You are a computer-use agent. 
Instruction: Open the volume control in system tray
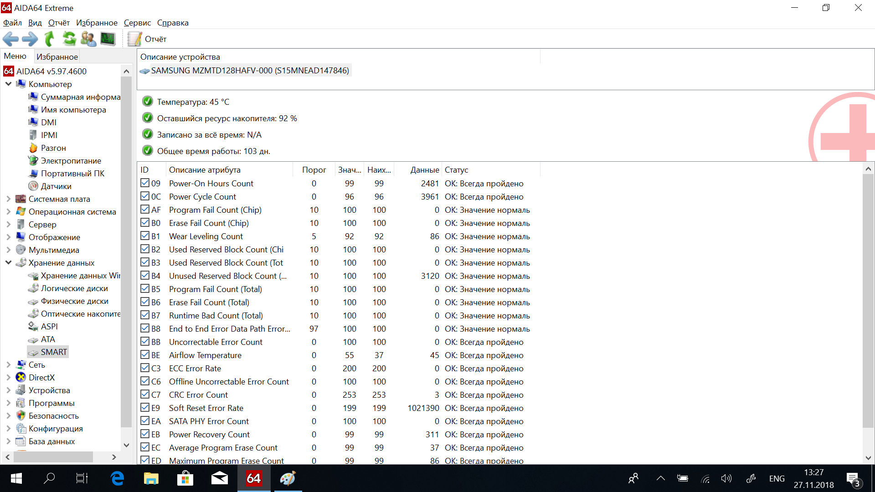coord(726,478)
